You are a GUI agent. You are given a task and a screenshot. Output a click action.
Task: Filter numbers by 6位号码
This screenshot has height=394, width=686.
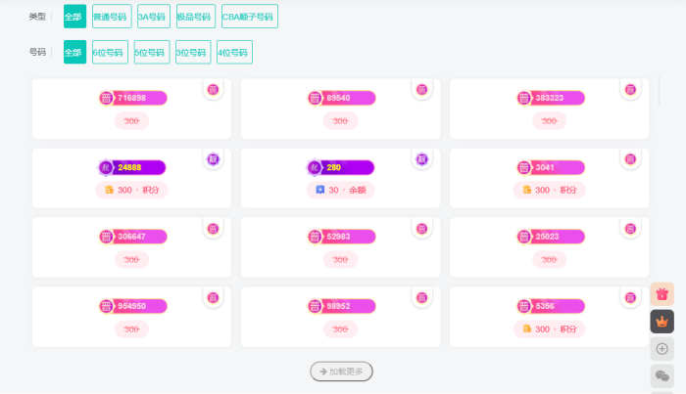(x=110, y=52)
